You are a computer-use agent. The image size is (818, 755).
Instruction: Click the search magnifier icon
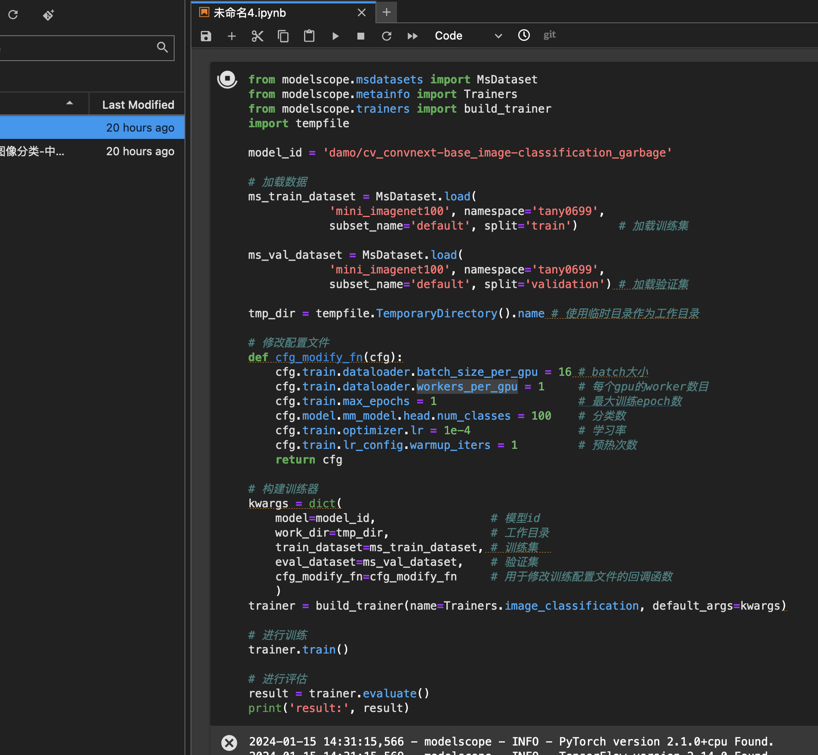point(162,47)
